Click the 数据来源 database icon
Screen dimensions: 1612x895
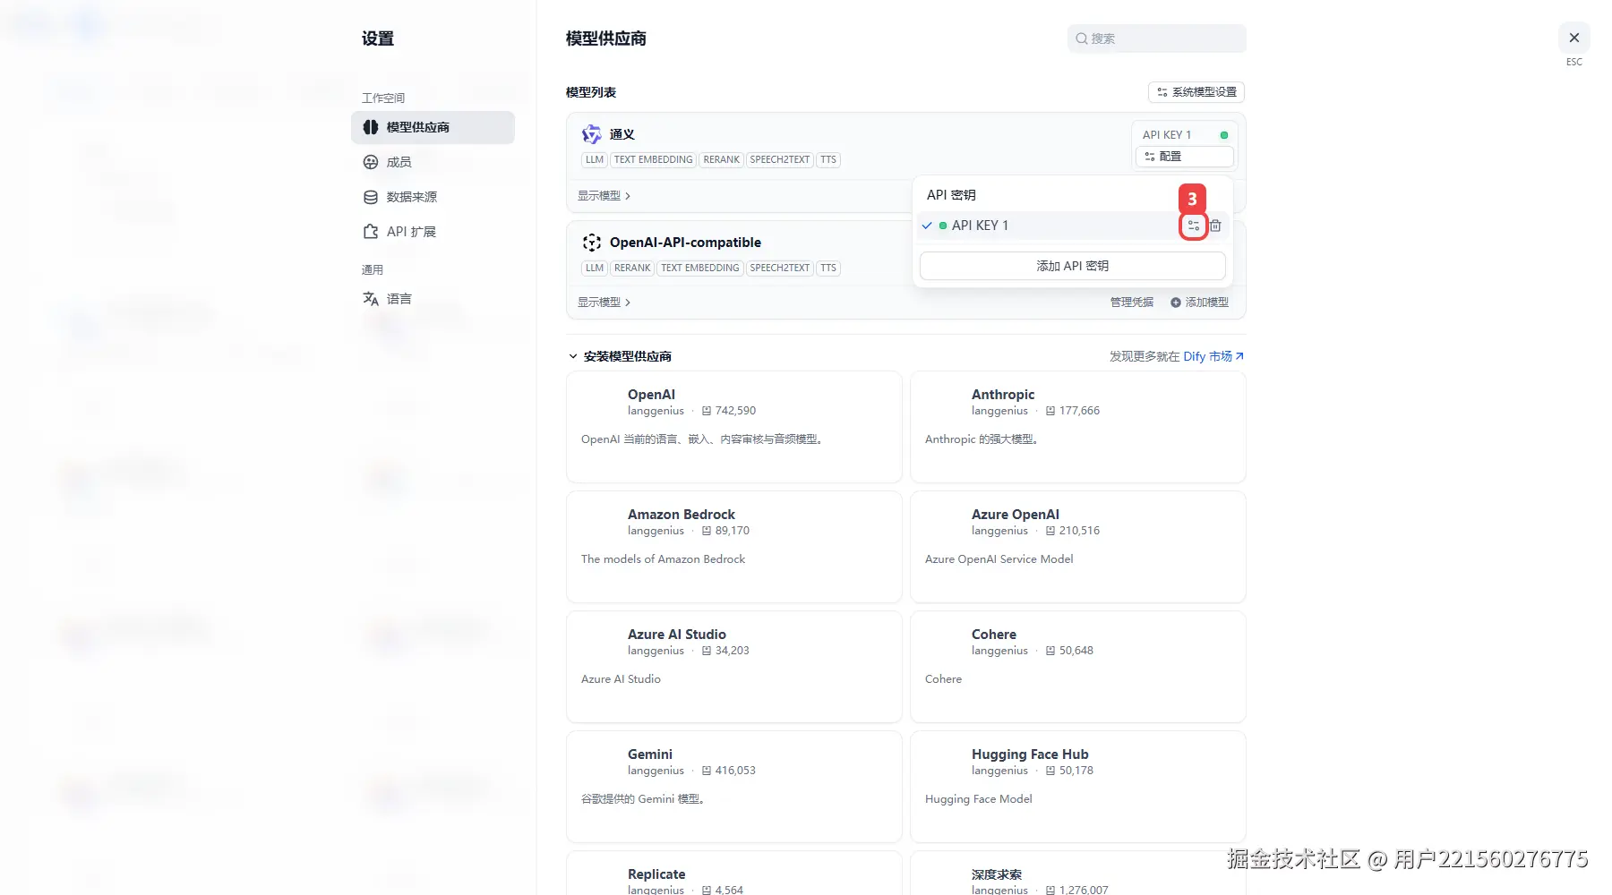click(371, 197)
